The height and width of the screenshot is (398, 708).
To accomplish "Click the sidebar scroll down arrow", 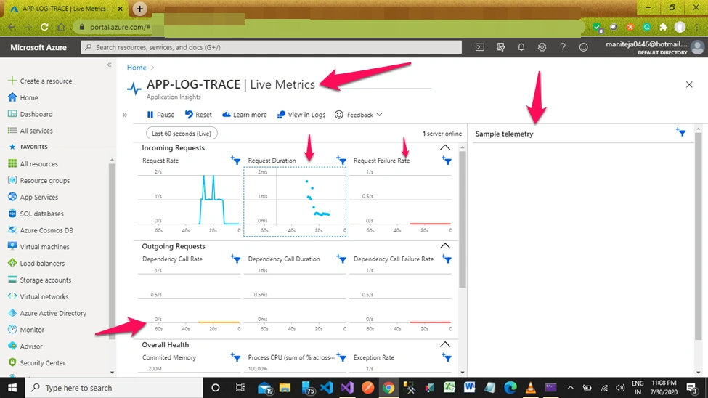I will click(x=112, y=373).
